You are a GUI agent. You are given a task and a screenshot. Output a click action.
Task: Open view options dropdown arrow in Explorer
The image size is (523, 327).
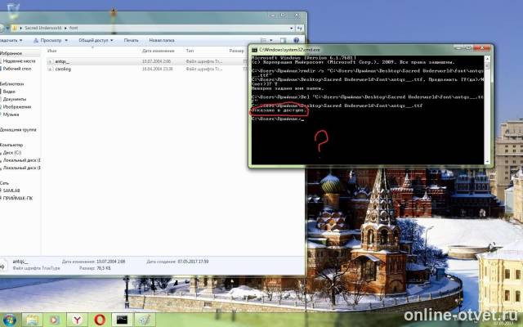(271, 40)
